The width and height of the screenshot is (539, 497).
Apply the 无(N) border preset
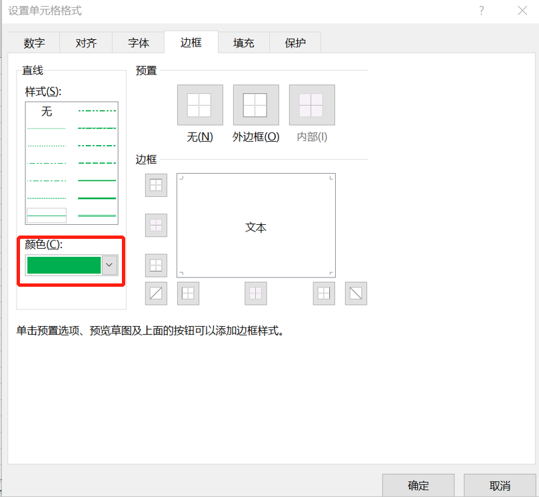[x=200, y=105]
